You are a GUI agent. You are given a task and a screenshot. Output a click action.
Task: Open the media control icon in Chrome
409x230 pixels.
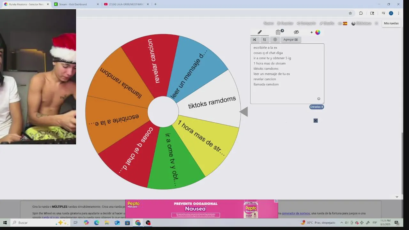click(383, 13)
